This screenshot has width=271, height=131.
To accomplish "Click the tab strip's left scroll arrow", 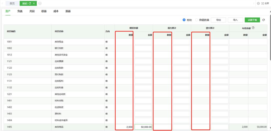I will pyautogui.click(x=2, y=3).
